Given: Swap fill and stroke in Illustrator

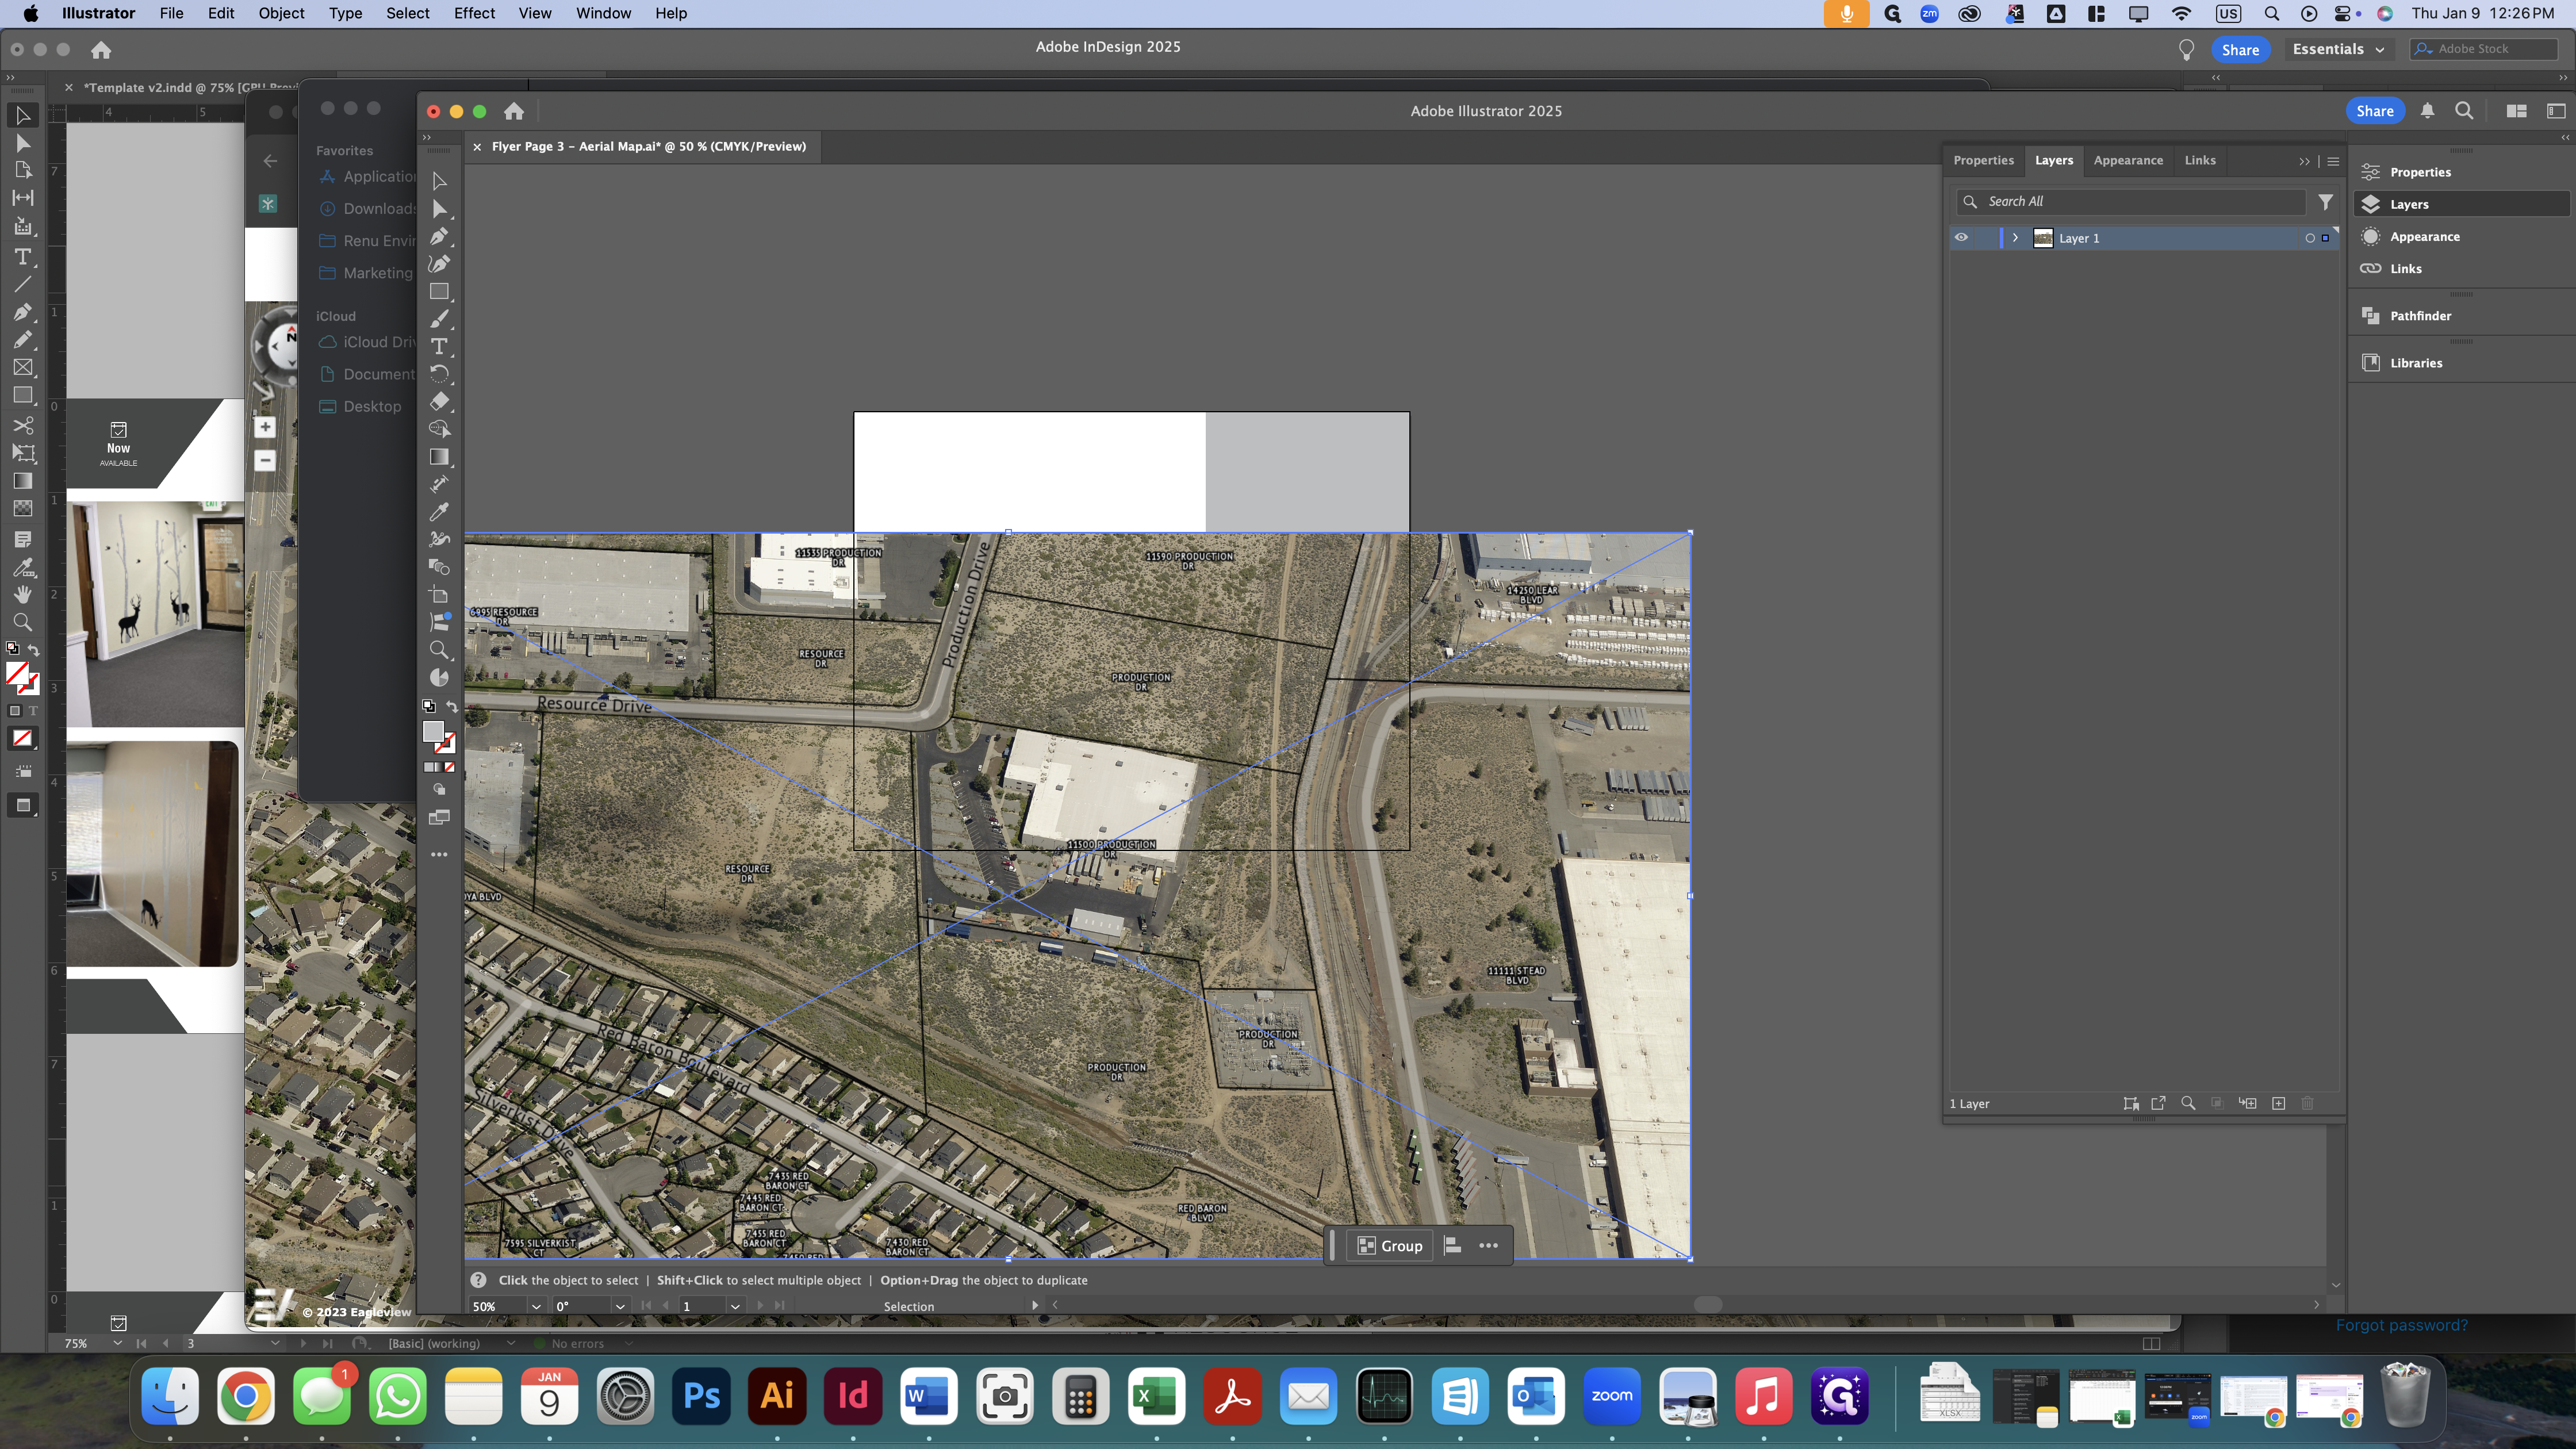Looking at the screenshot, I should click(452, 707).
